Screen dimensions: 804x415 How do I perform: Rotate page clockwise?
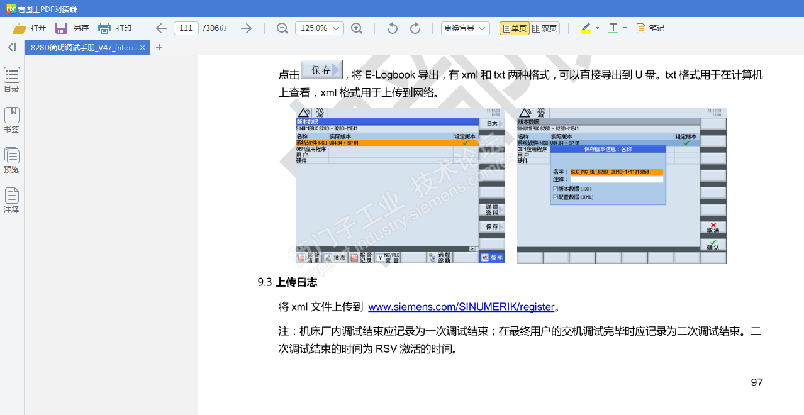tap(415, 28)
